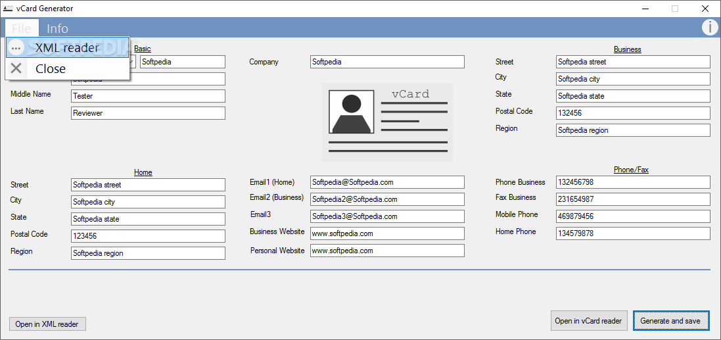The image size is (721, 340).
Task: Click Generate and save button
Action: click(670, 321)
